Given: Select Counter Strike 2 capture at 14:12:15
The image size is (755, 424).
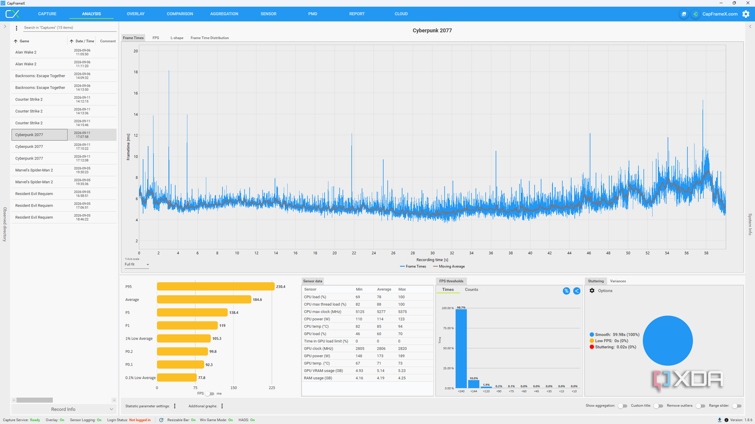Looking at the screenshot, I should click(64, 100).
